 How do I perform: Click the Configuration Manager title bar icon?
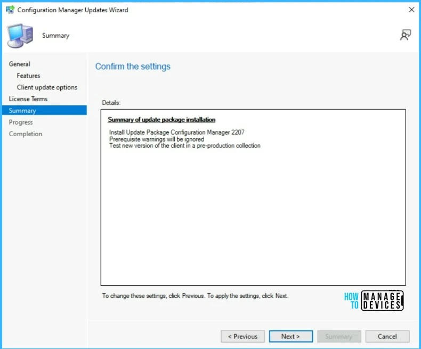10,10
